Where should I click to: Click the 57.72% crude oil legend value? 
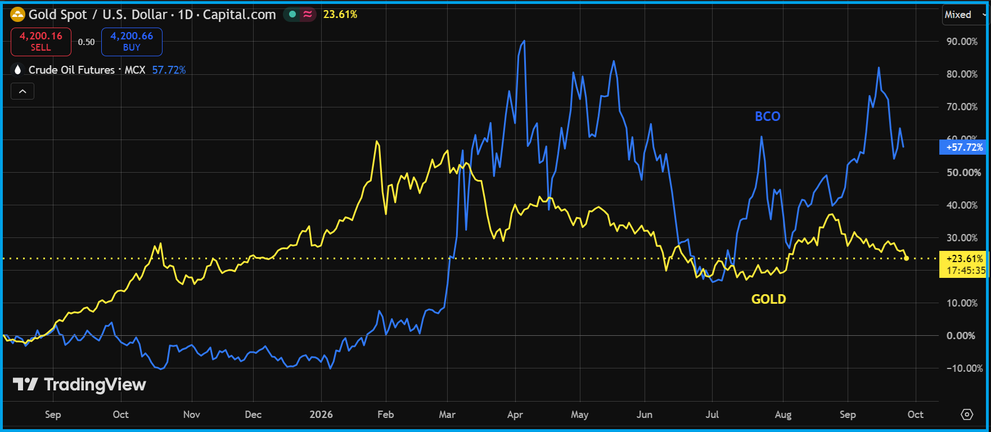coord(169,70)
